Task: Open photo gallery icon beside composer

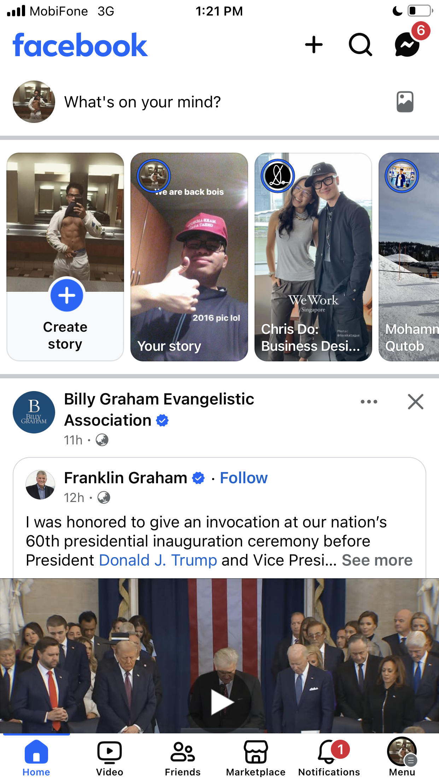Action: click(405, 102)
